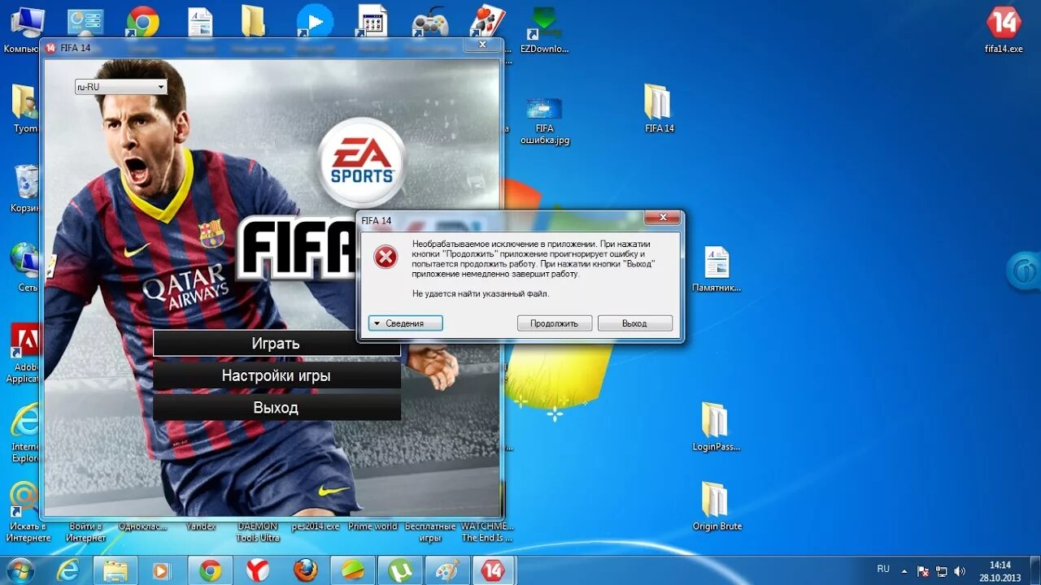Select the Yandex desktop shortcut label
This screenshot has height=585, width=1041.
point(201,526)
